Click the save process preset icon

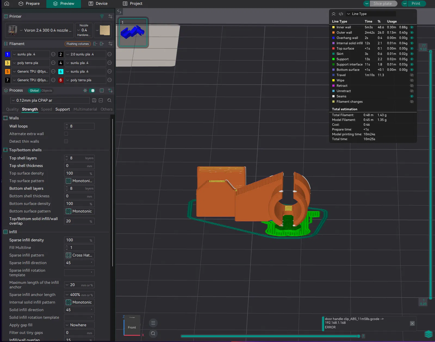click(94, 100)
